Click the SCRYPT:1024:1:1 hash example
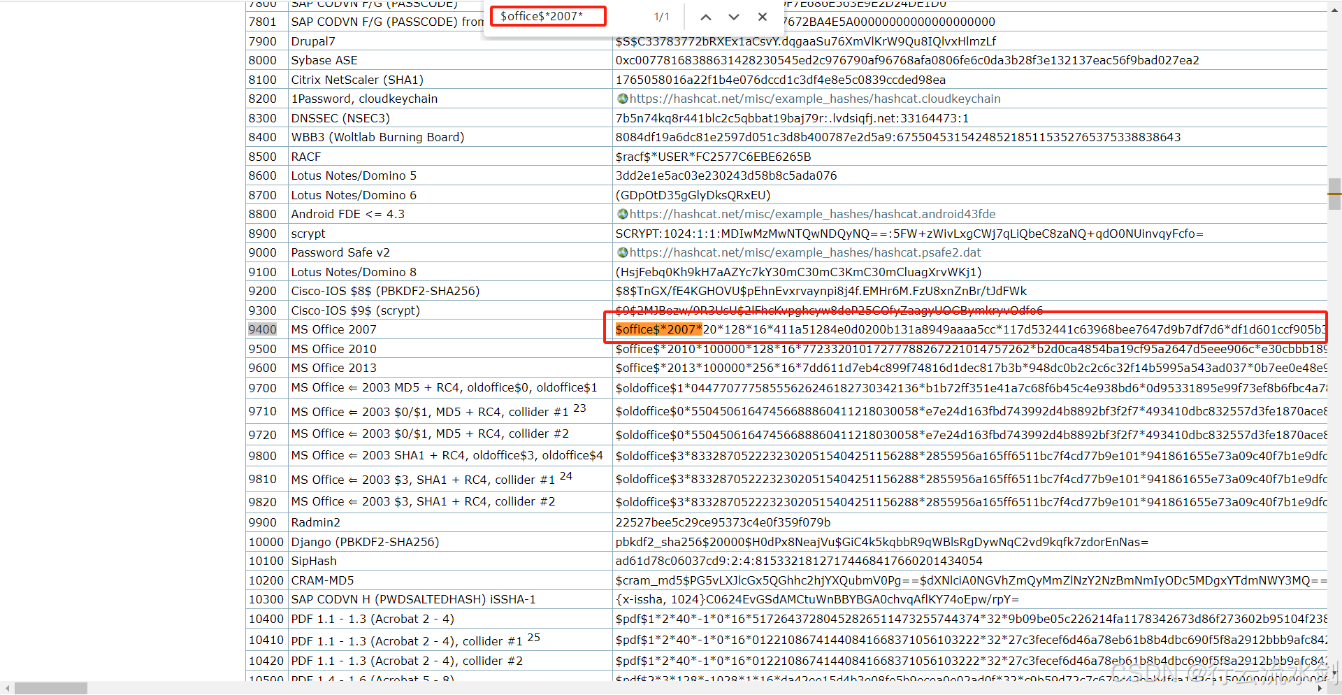1342x695 pixels. (909, 234)
